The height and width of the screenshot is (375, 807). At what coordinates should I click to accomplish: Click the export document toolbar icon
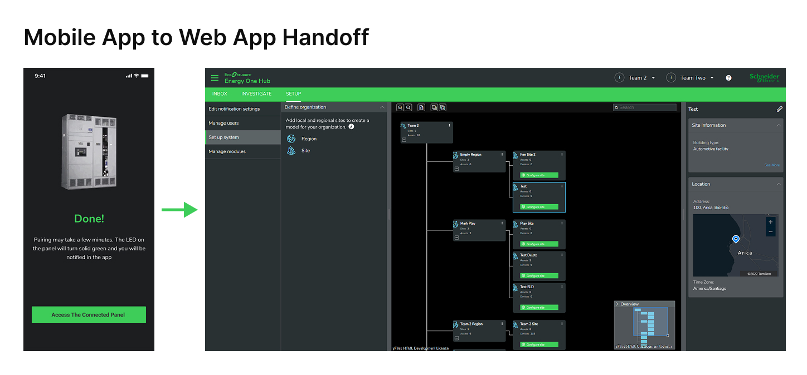(421, 107)
